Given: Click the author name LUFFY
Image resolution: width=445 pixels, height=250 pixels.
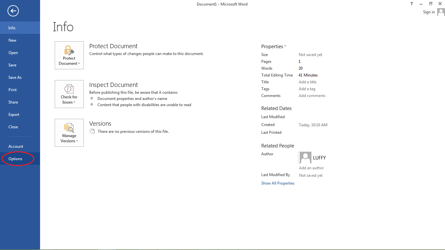Looking at the screenshot, I should click(319, 158).
